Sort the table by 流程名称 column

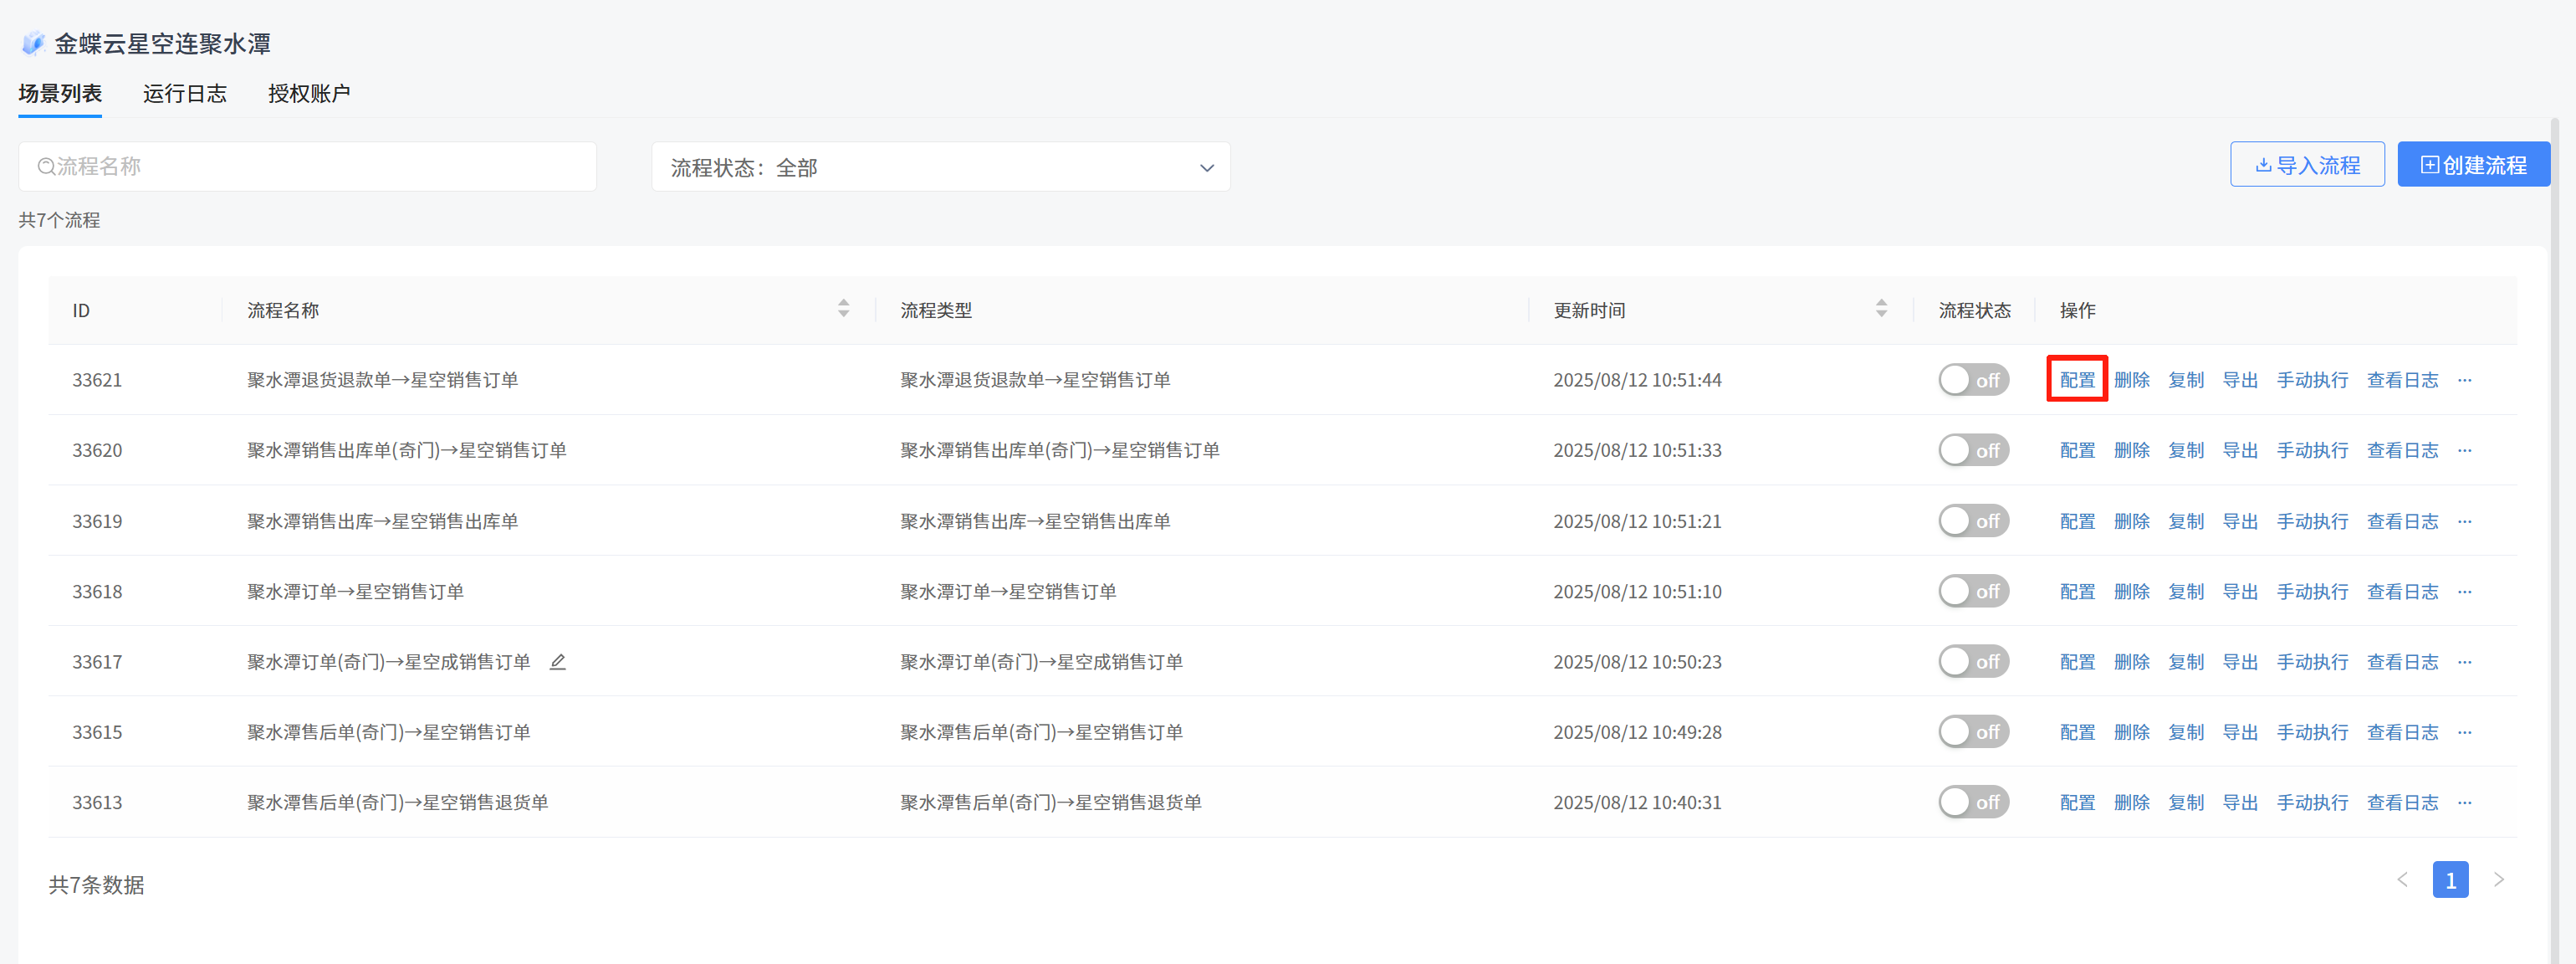coord(844,308)
